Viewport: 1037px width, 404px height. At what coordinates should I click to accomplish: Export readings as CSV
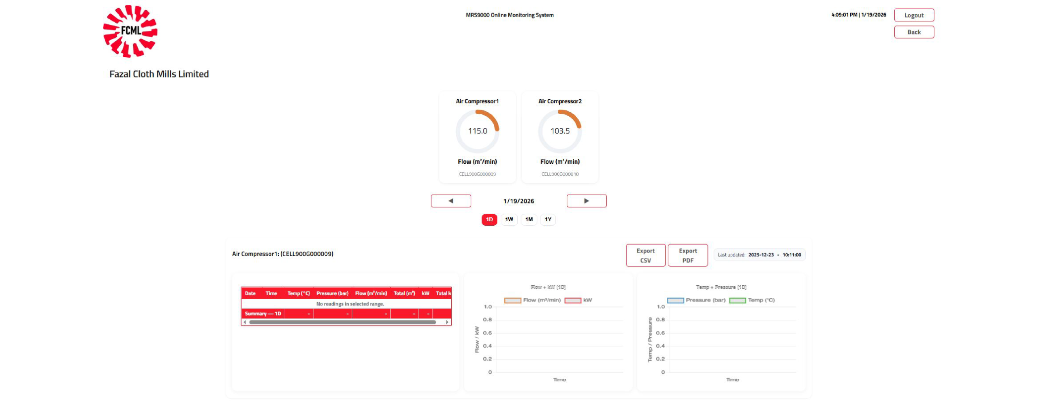(645, 255)
